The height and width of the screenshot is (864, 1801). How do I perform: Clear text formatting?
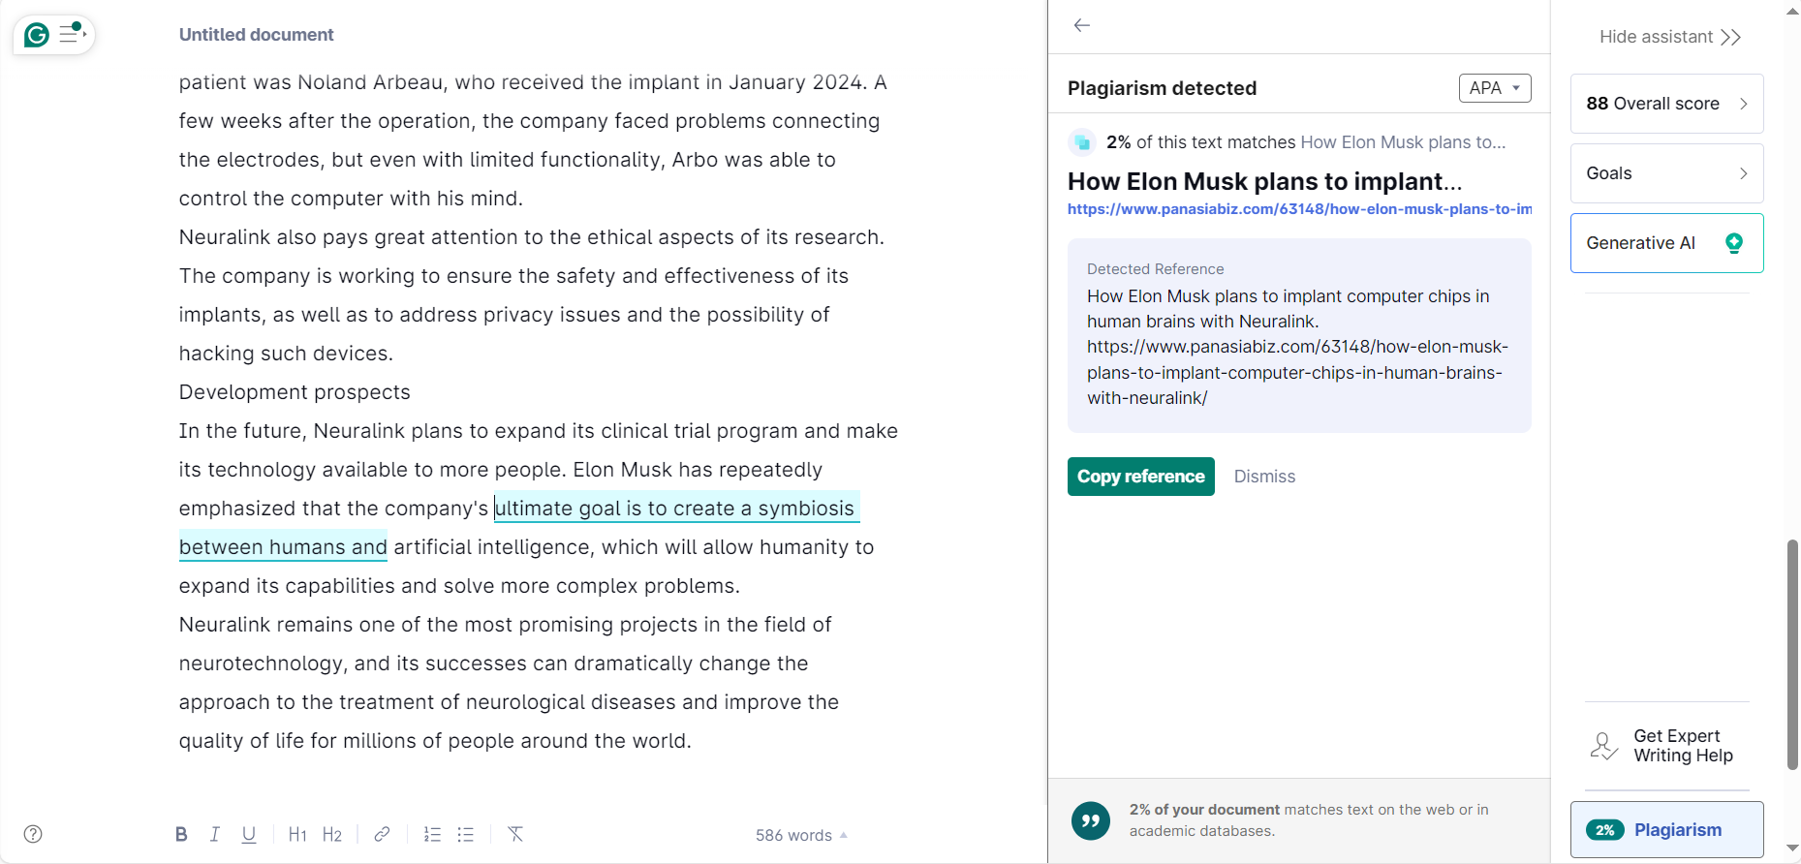tap(515, 834)
